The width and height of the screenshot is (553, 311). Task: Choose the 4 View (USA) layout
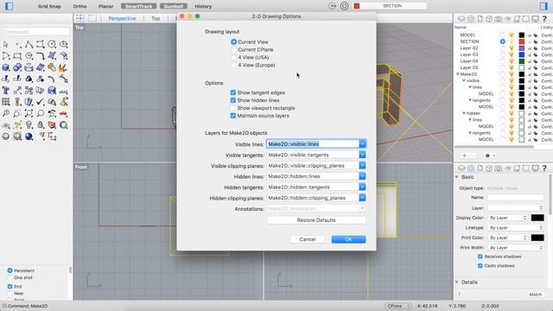coord(233,58)
